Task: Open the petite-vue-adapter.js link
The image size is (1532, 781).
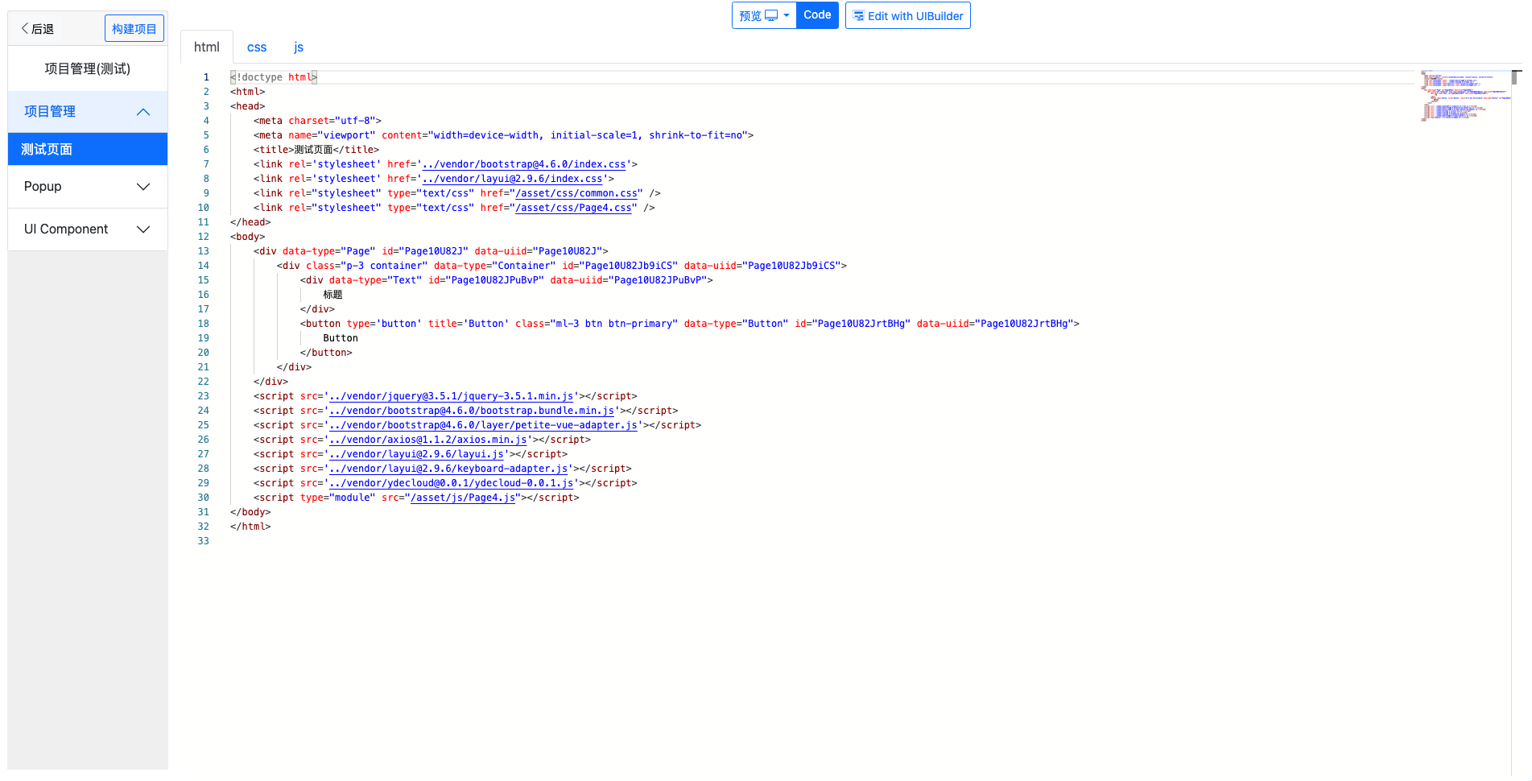Action: coord(483,425)
